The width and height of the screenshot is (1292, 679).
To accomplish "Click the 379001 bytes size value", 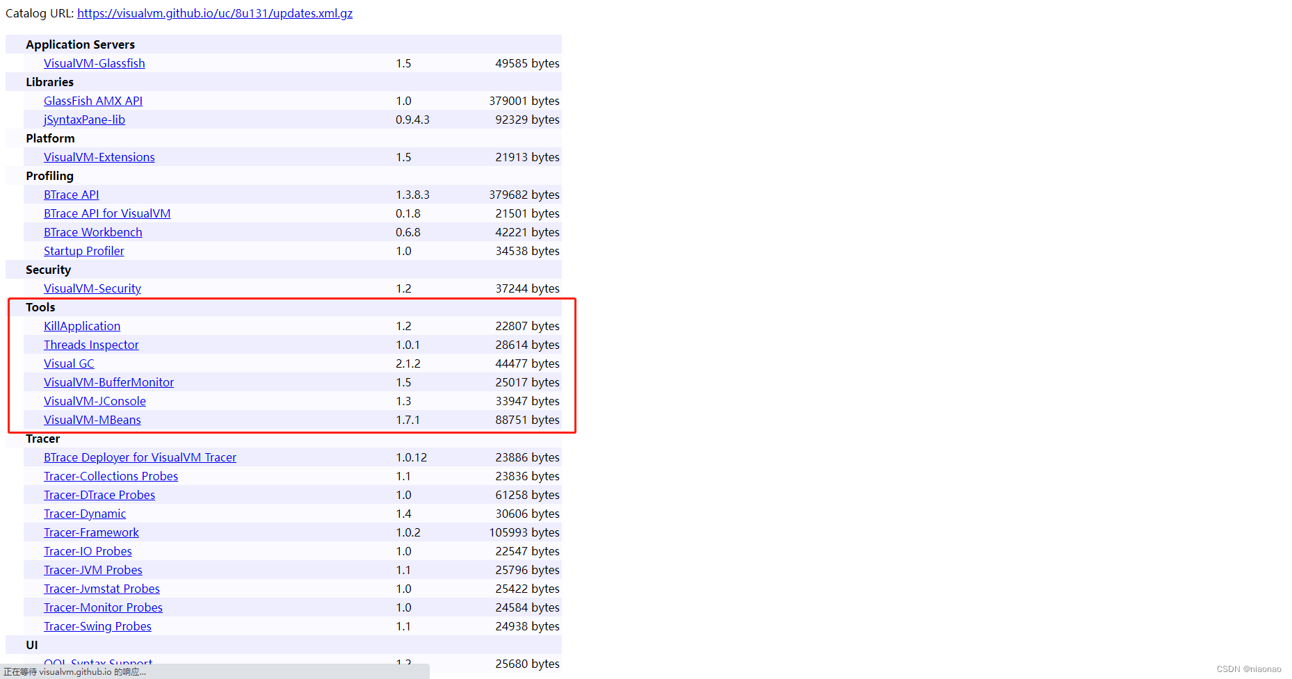I will (524, 101).
